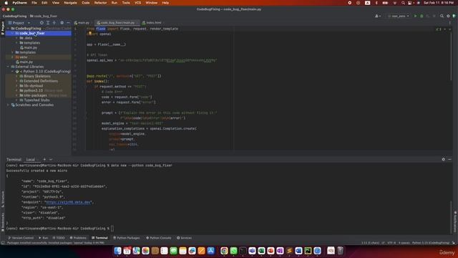458x258 pixels.
Task: Collapse External Libraries node
Action: pos(8,67)
